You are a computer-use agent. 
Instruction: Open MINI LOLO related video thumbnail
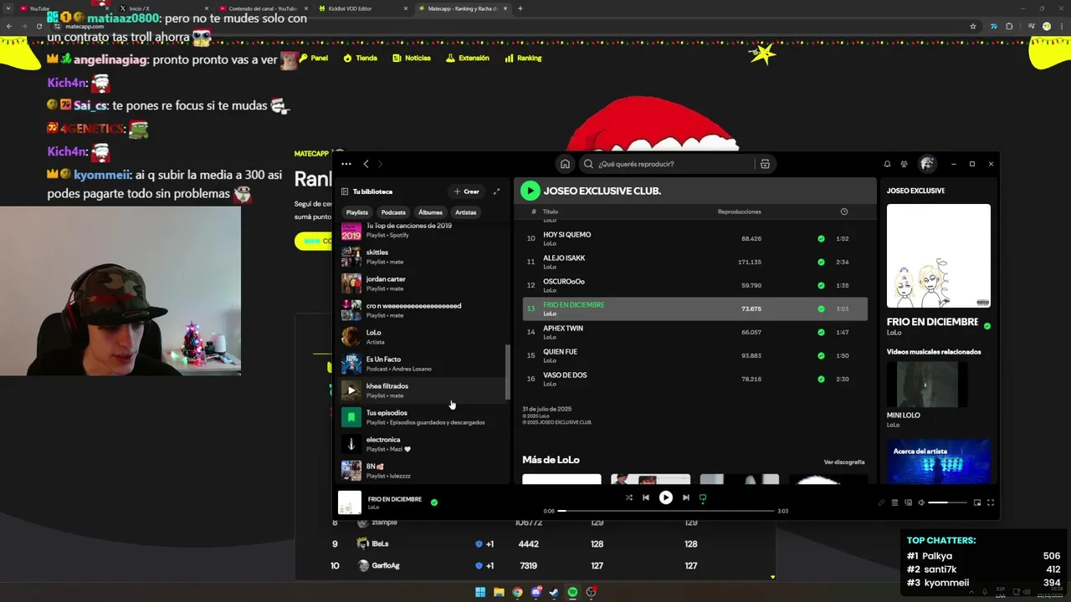pos(927,385)
